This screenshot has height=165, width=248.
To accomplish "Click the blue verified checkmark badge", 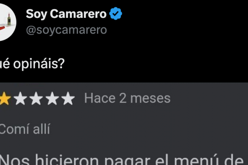I will point(116,14).
